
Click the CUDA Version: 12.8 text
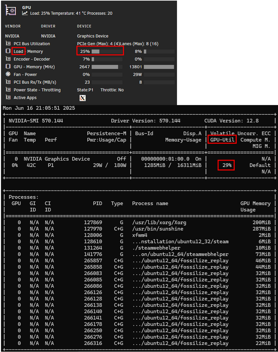coord(232,121)
